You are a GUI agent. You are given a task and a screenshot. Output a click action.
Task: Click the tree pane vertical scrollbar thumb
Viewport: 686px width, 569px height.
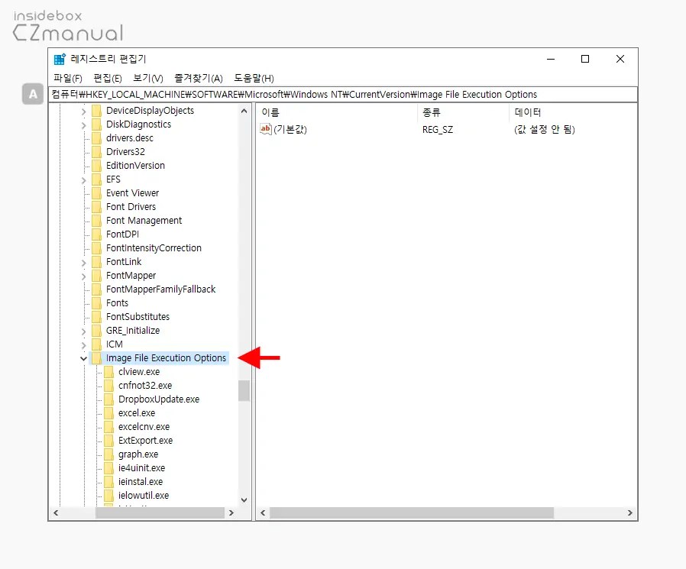coord(244,390)
